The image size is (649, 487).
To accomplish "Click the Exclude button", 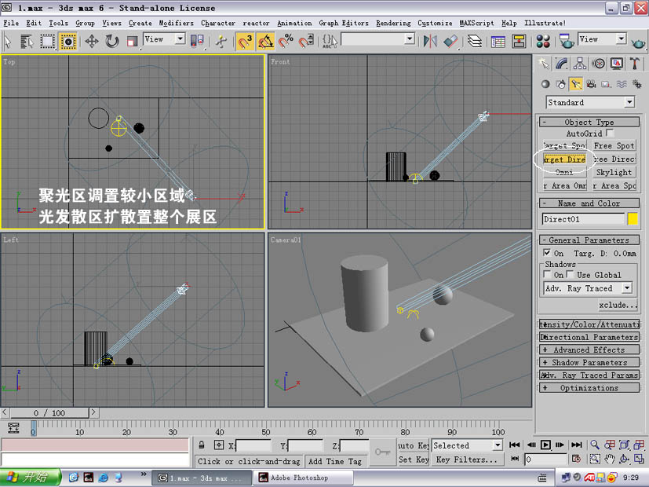I will pos(618,305).
